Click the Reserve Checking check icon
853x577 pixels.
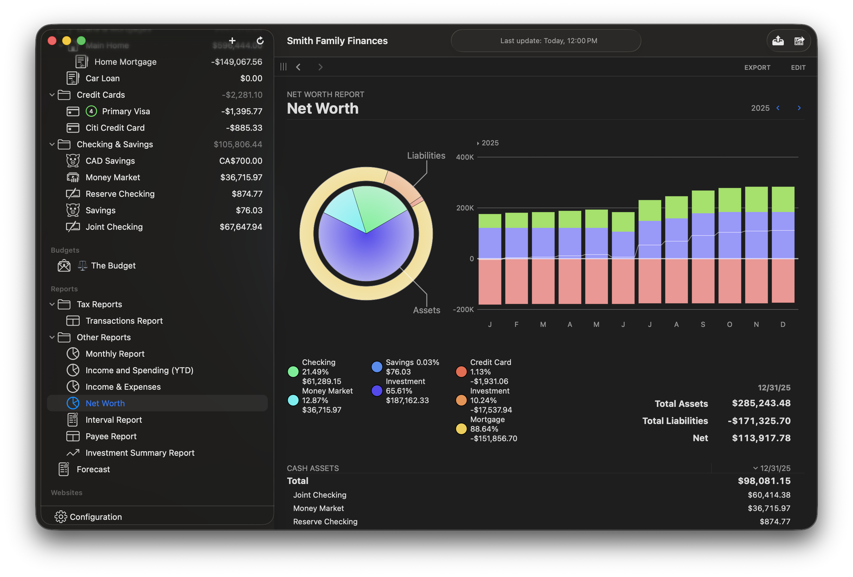[x=73, y=194]
